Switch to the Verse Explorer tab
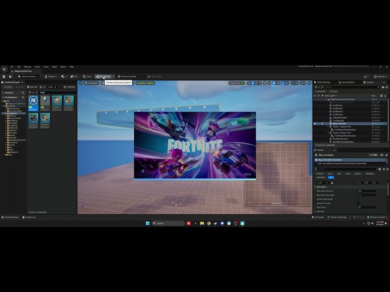The width and height of the screenshot is (390, 292). [x=347, y=82]
